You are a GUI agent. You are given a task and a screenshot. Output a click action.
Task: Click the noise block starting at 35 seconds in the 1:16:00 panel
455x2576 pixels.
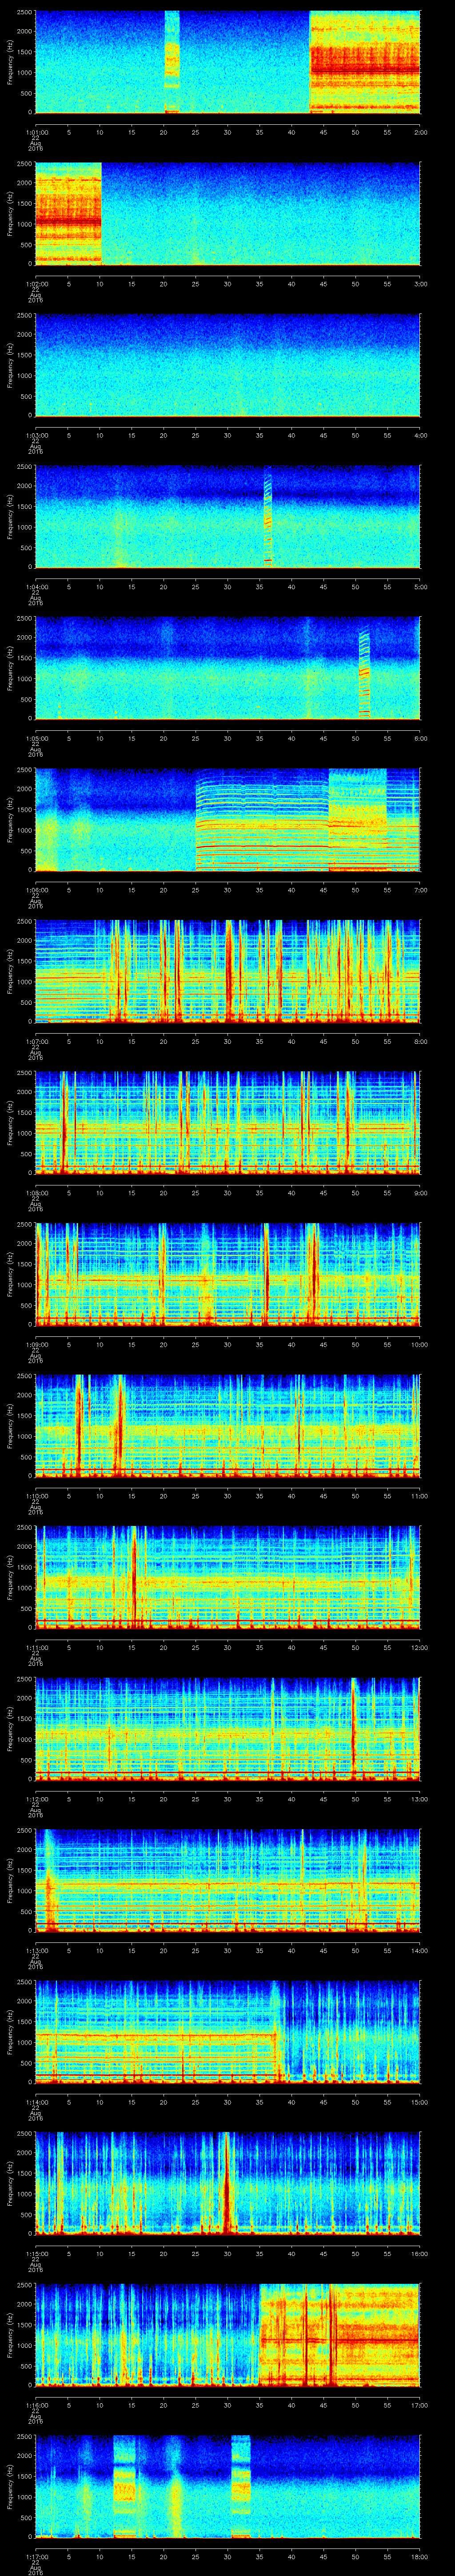[x=338, y=2335]
